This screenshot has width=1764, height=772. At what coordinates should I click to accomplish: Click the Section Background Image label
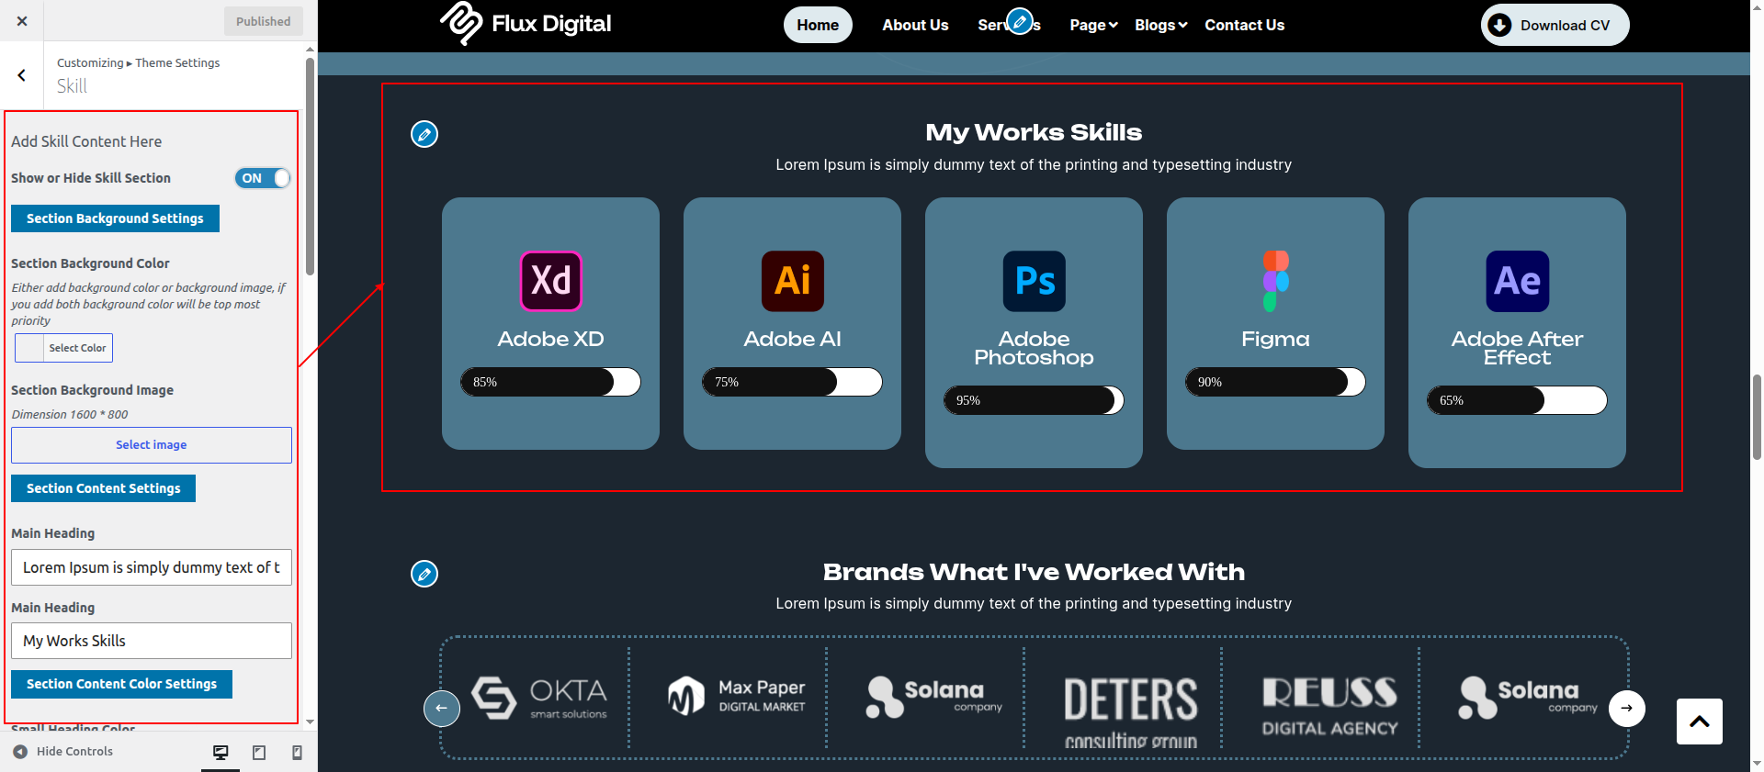92,390
